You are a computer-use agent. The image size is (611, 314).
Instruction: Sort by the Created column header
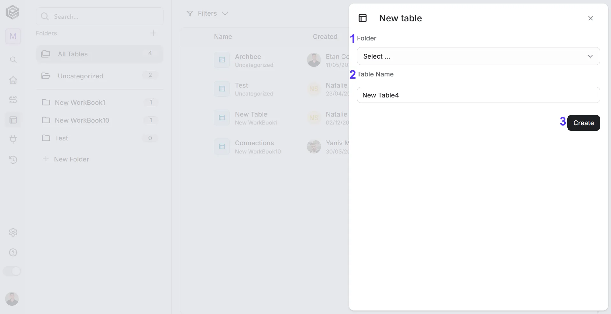pos(325,37)
